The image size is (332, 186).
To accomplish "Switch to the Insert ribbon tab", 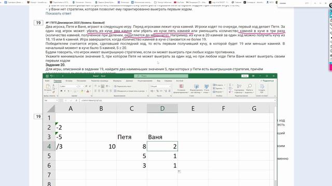I will click(69, 81).
